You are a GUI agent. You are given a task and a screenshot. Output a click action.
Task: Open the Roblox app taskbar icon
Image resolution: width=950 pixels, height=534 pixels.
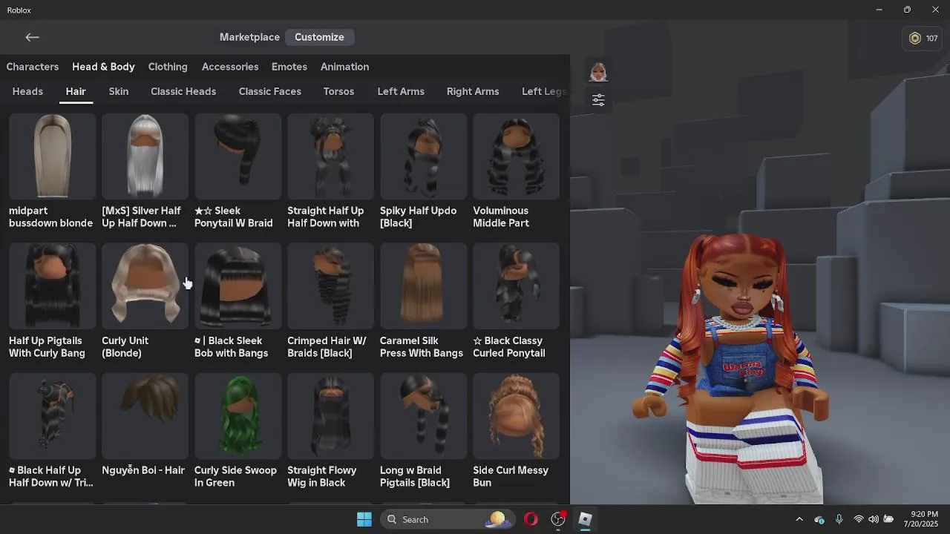[585, 519]
